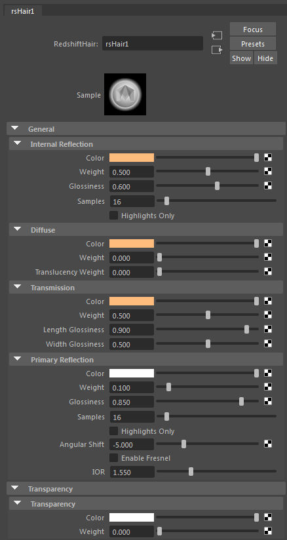Click map button for Diffuse Translucency Weight
The image size is (287, 540).
pos(268,271)
